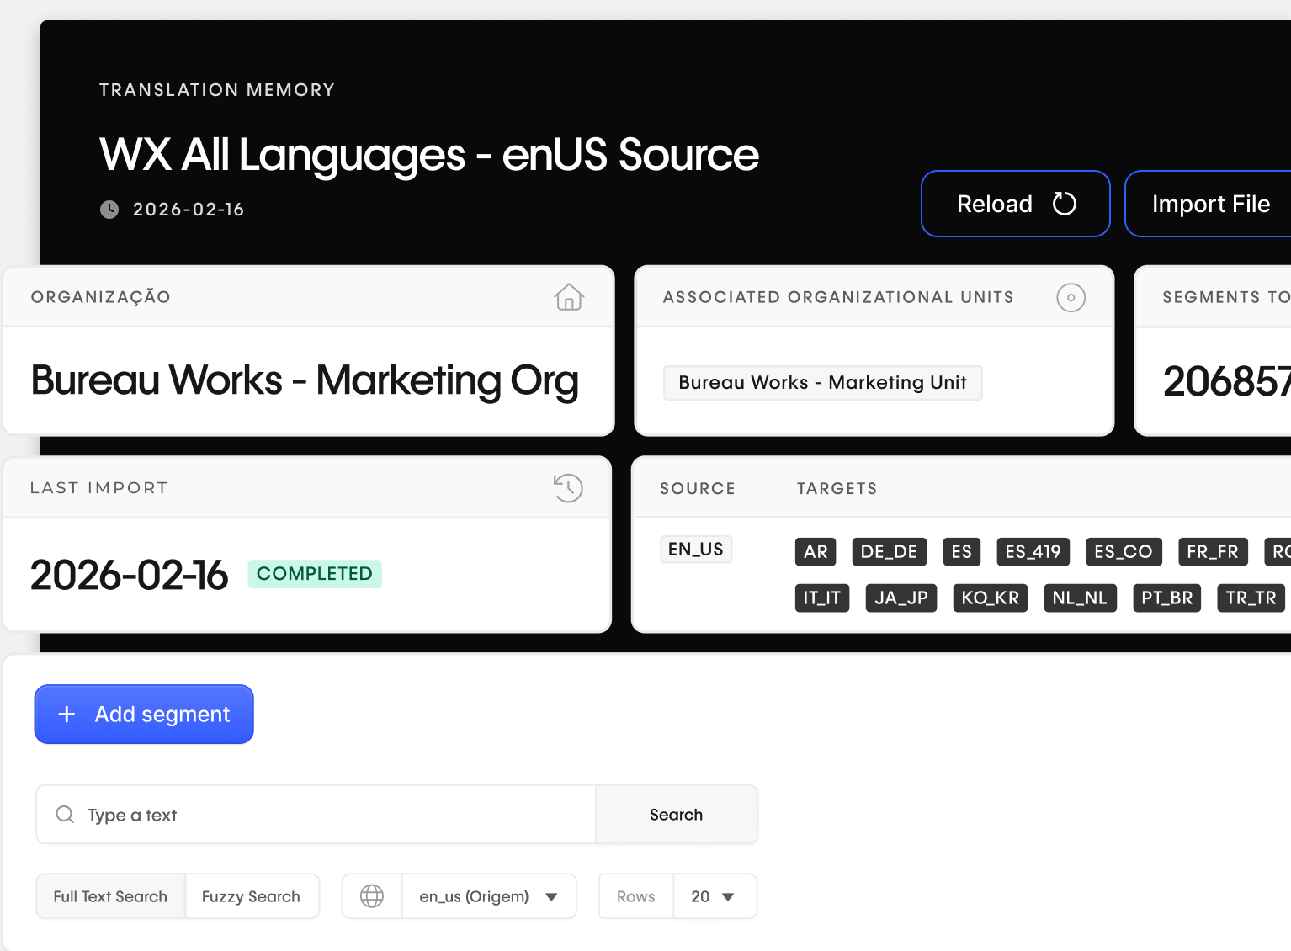Select the NL_NL target language tag
Viewport: 1291px width, 951px height.
tap(1080, 598)
